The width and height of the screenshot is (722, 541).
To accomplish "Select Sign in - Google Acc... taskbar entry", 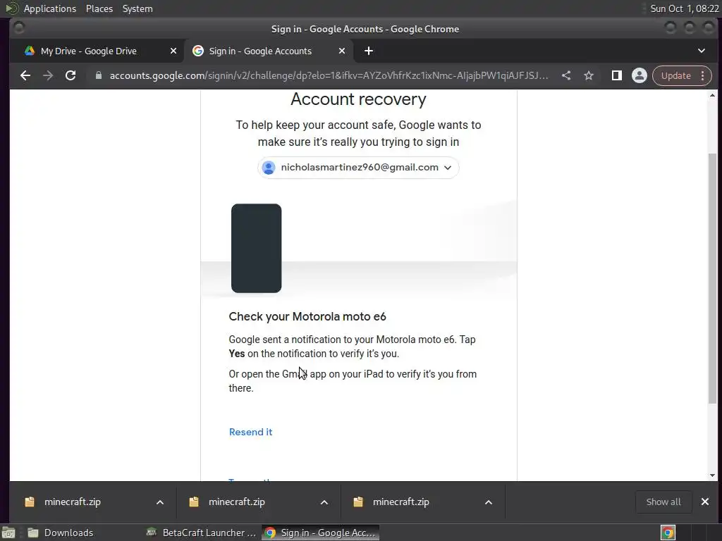I will point(321,533).
